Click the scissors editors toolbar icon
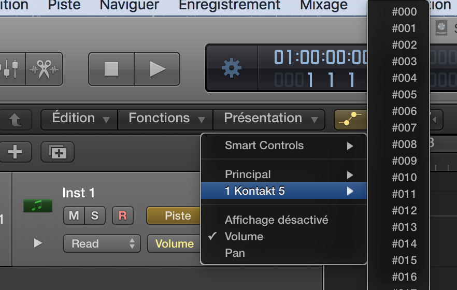The image size is (457, 290). pos(44,68)
